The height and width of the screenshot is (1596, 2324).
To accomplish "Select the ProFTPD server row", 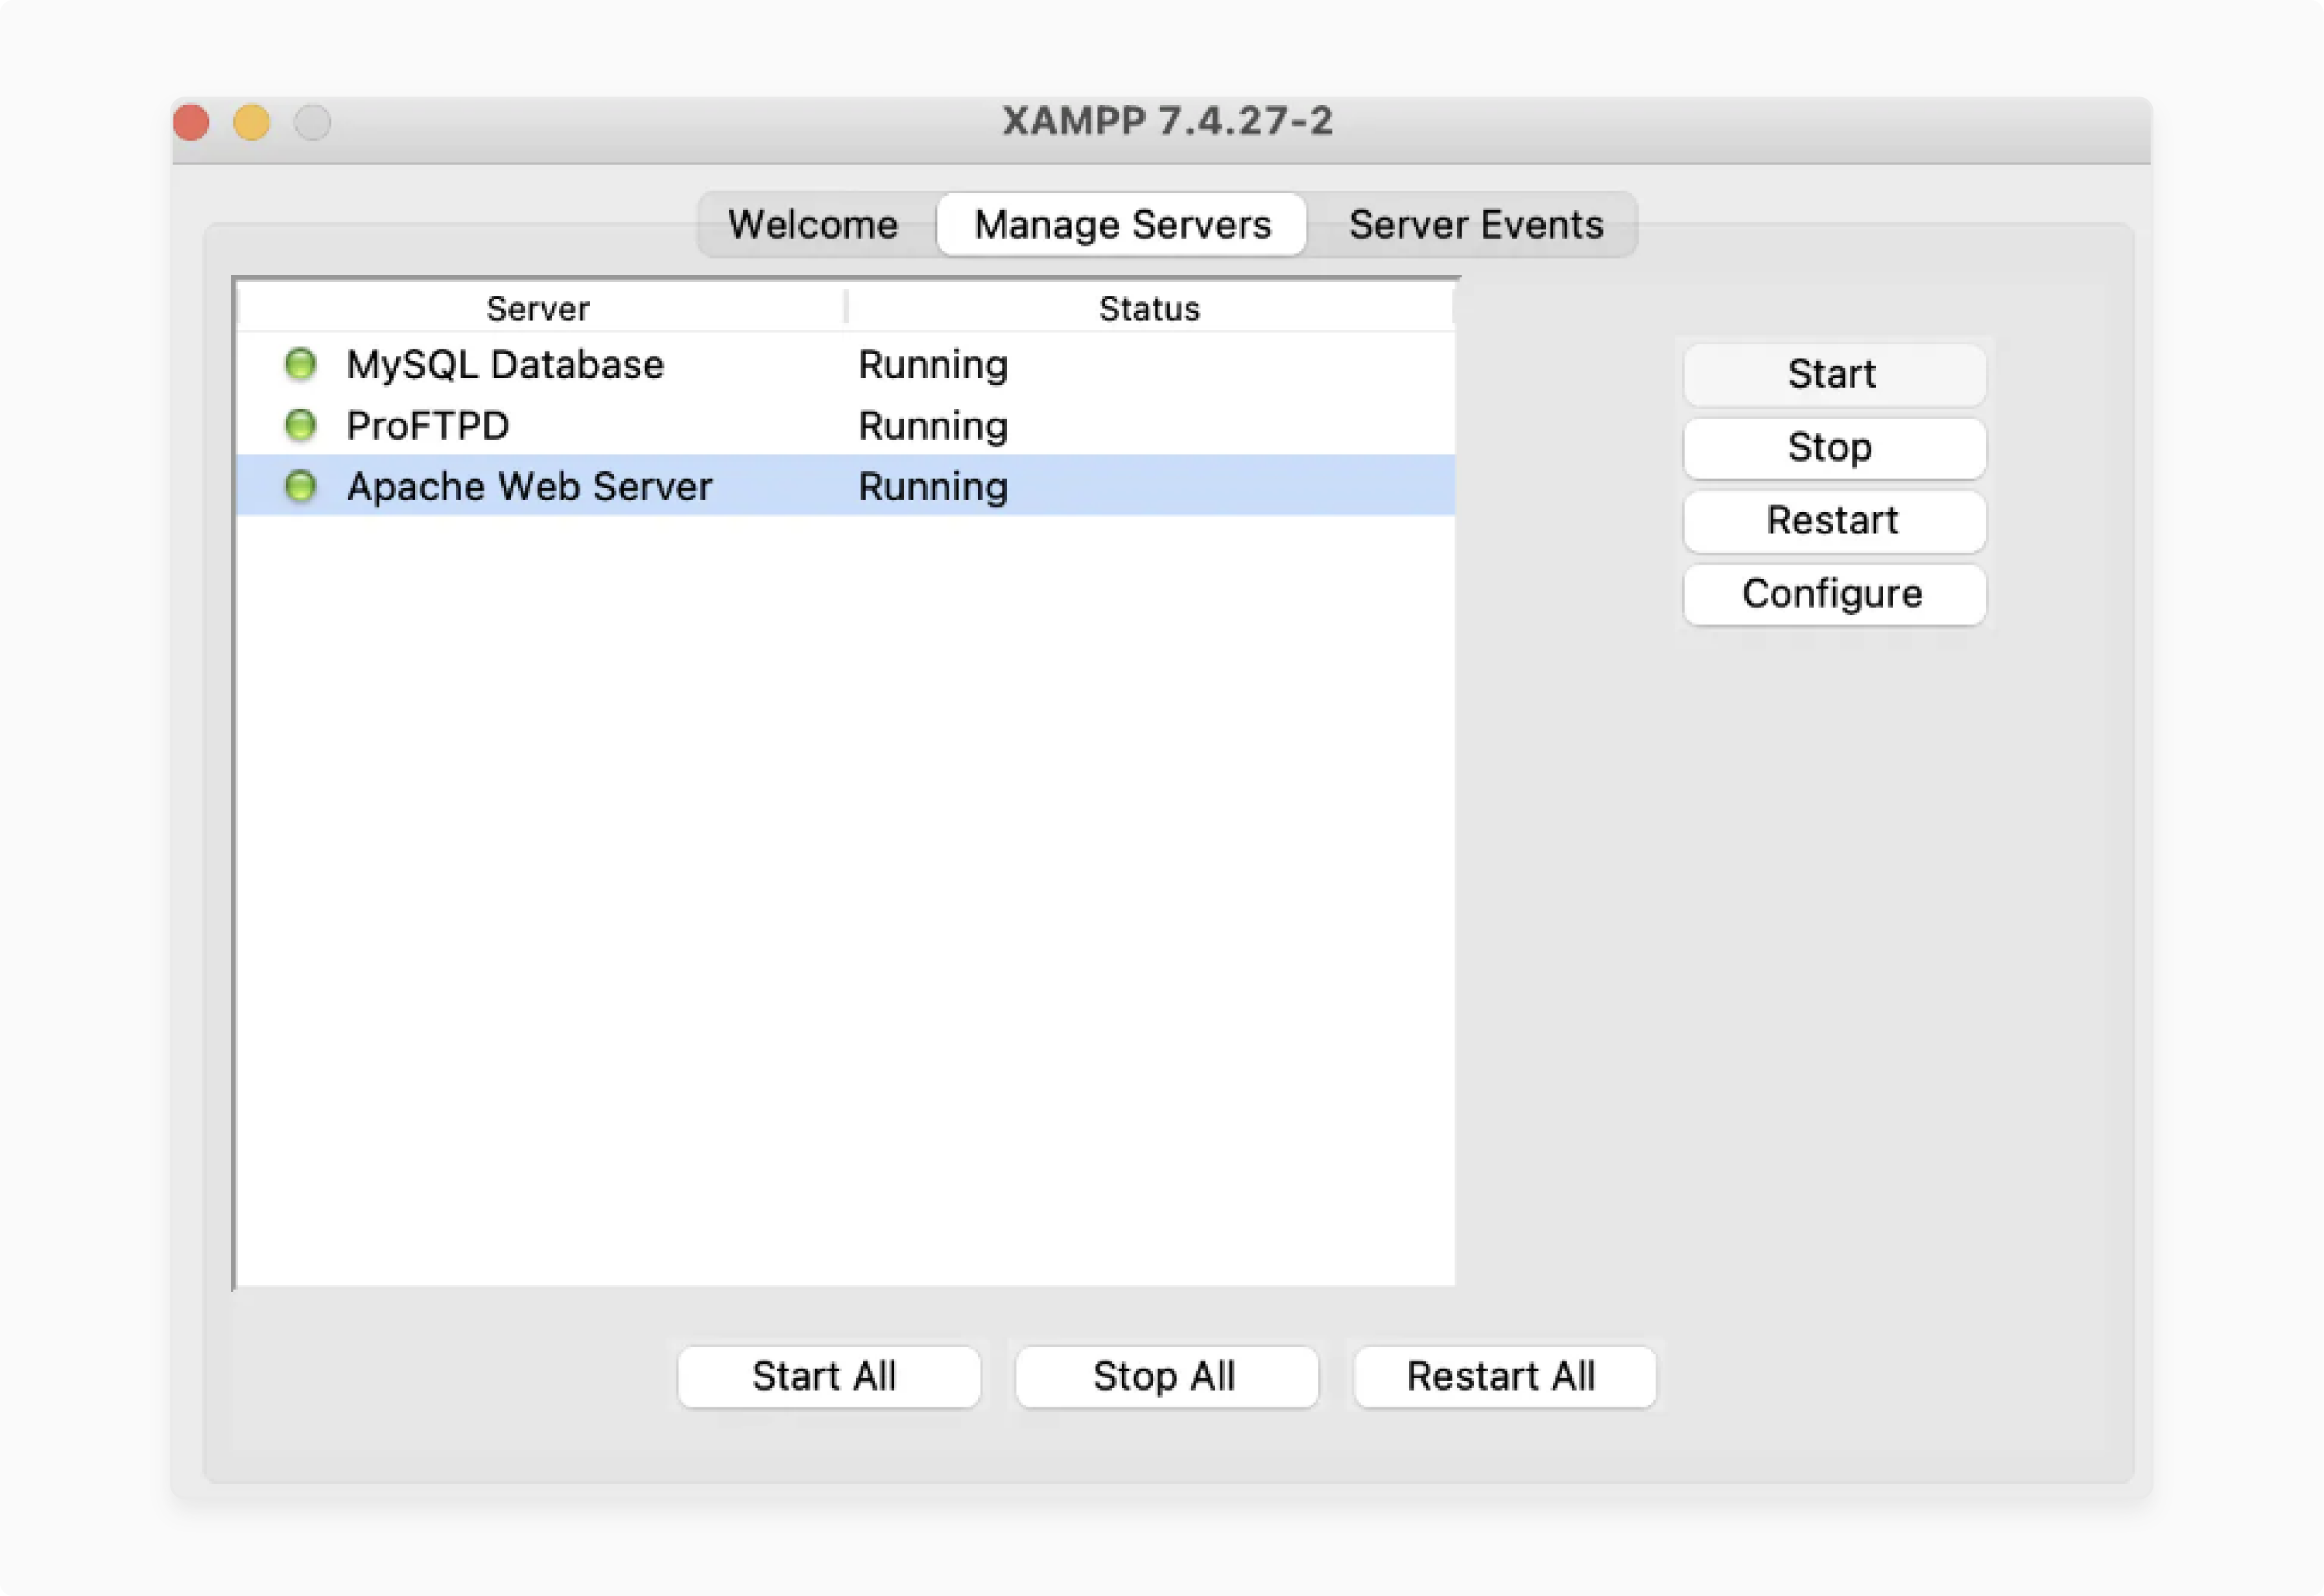I will pyautogui.click(x=428, y=425).
